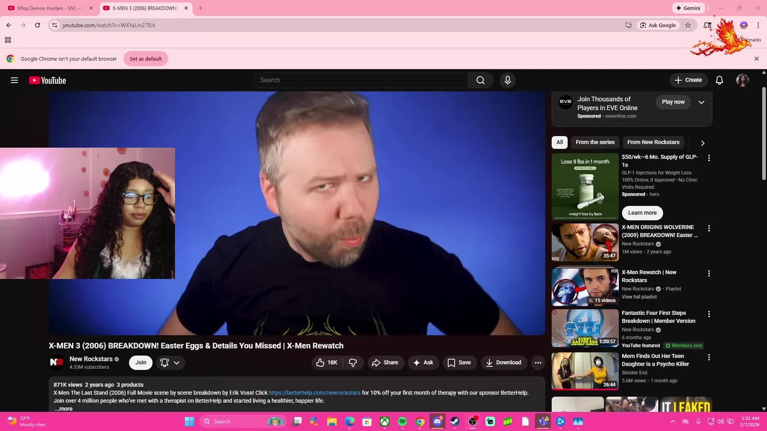Open the X-MEN ORIGINS WOLVERINE thumbnail
The width and height of the screenshot is (767, 431).
[585, 242]
